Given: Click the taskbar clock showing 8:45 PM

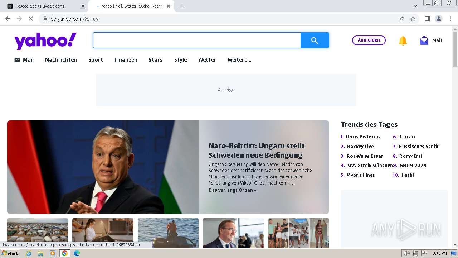Looking at the screenshot, I should [439, 253].
